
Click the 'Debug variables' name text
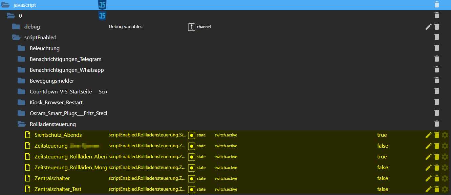[126, 26]
